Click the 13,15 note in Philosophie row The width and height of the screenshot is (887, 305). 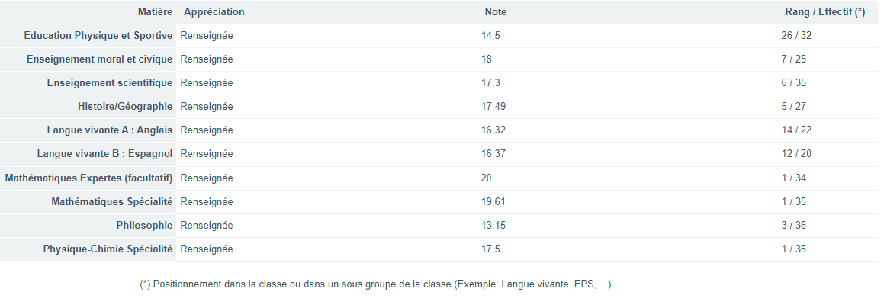493,225
